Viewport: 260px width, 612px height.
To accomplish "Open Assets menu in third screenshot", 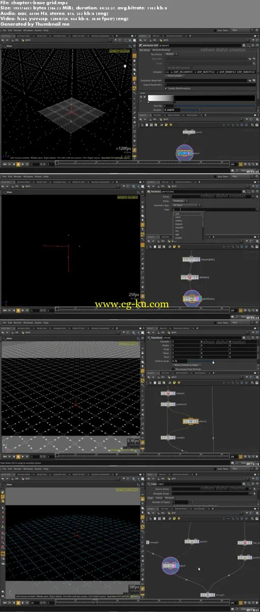I will click(39, 323).
